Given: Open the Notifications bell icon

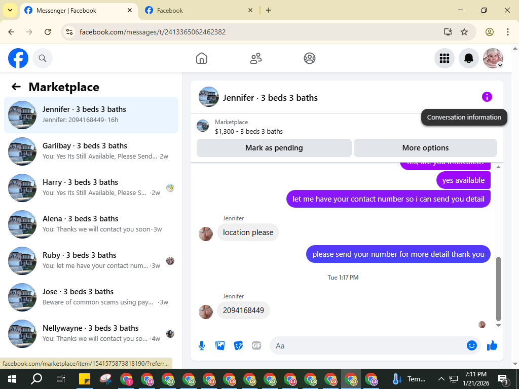Looking at the screenshot, I should [469, 58].
